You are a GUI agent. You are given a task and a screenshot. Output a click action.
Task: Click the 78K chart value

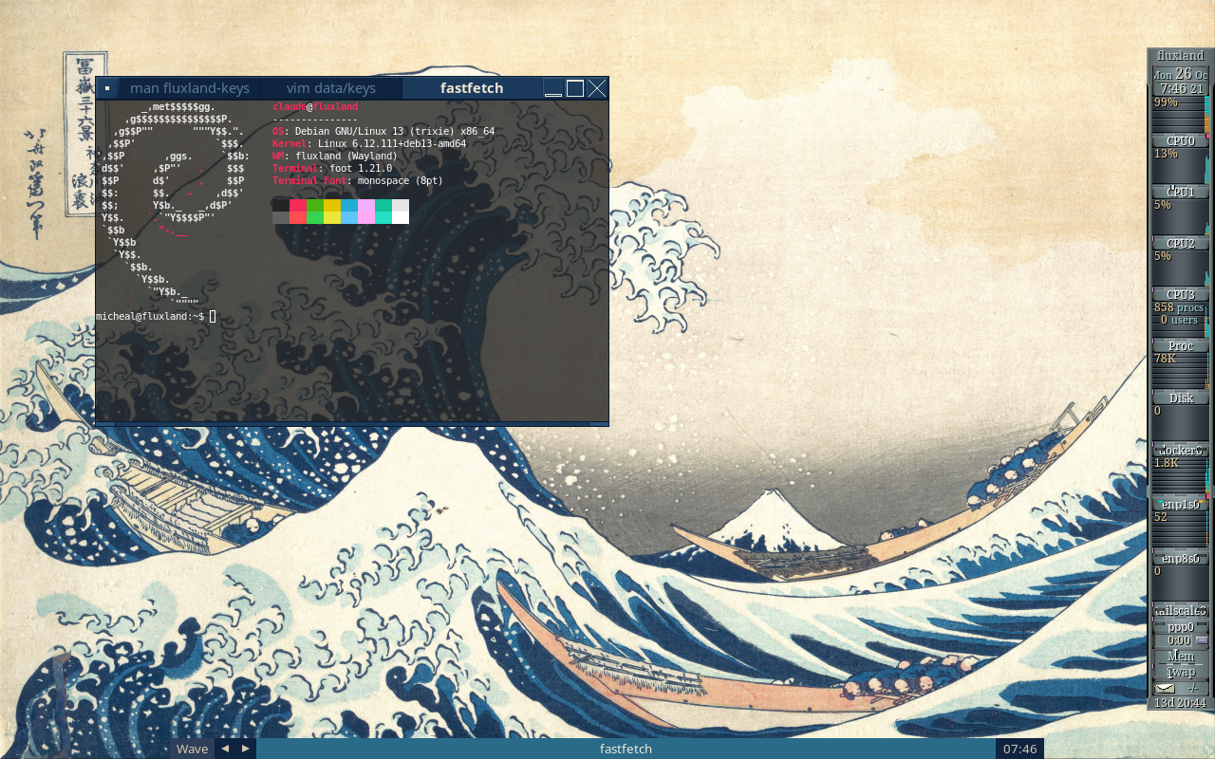[x=1165, y=359]
